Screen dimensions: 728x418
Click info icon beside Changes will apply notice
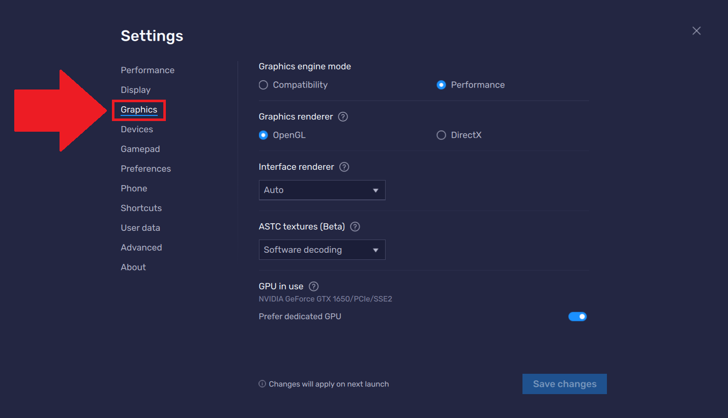click(x=262, y=384)
